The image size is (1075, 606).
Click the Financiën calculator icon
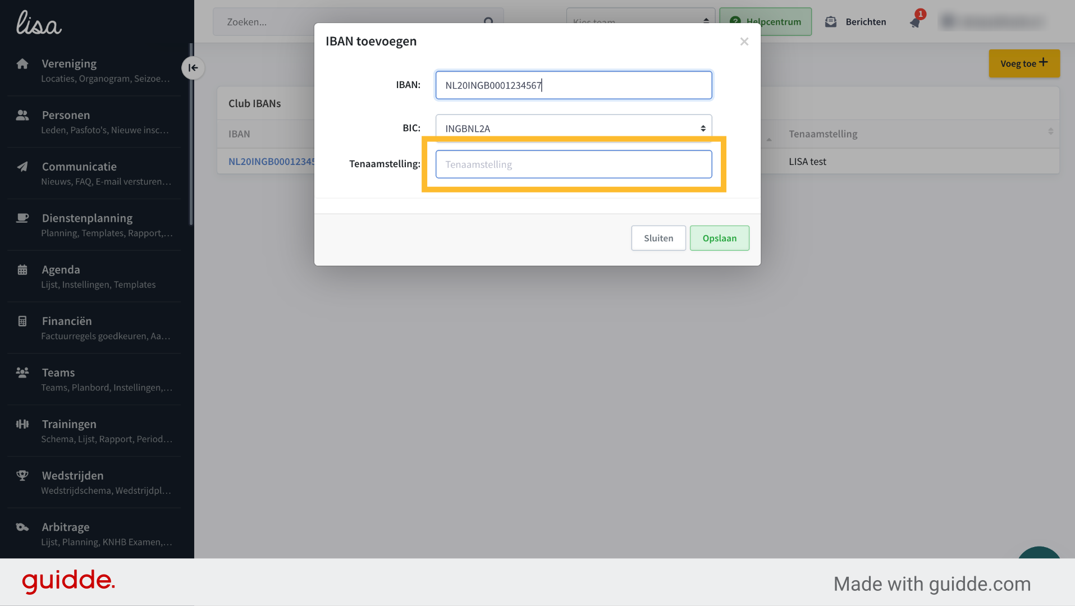(22, 321)
